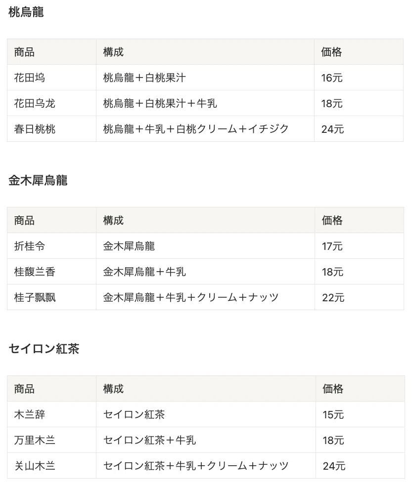The width and height of the screenshot is (412, 486).
Task: Click 桃烏龍＋白桃果汁＋牛乳 composition cell
Action: [x=205, y=103]
